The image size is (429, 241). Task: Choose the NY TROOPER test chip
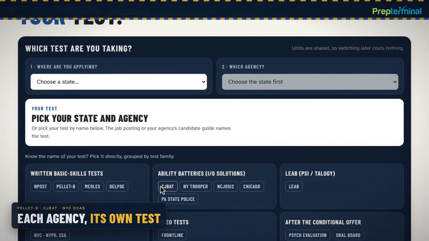point(195,186)
